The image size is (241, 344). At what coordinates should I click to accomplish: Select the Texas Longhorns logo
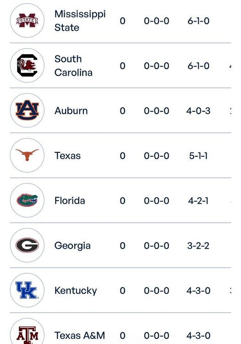click(27, 155)
